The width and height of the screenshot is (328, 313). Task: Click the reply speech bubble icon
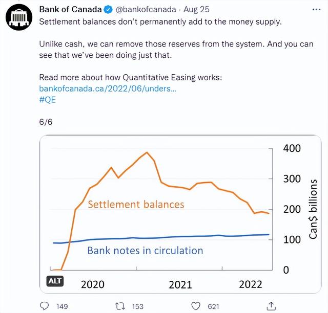[x=45, y=306]
